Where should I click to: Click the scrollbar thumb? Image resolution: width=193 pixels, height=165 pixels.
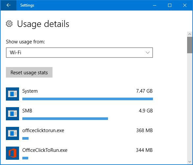(x=190, y=45)
